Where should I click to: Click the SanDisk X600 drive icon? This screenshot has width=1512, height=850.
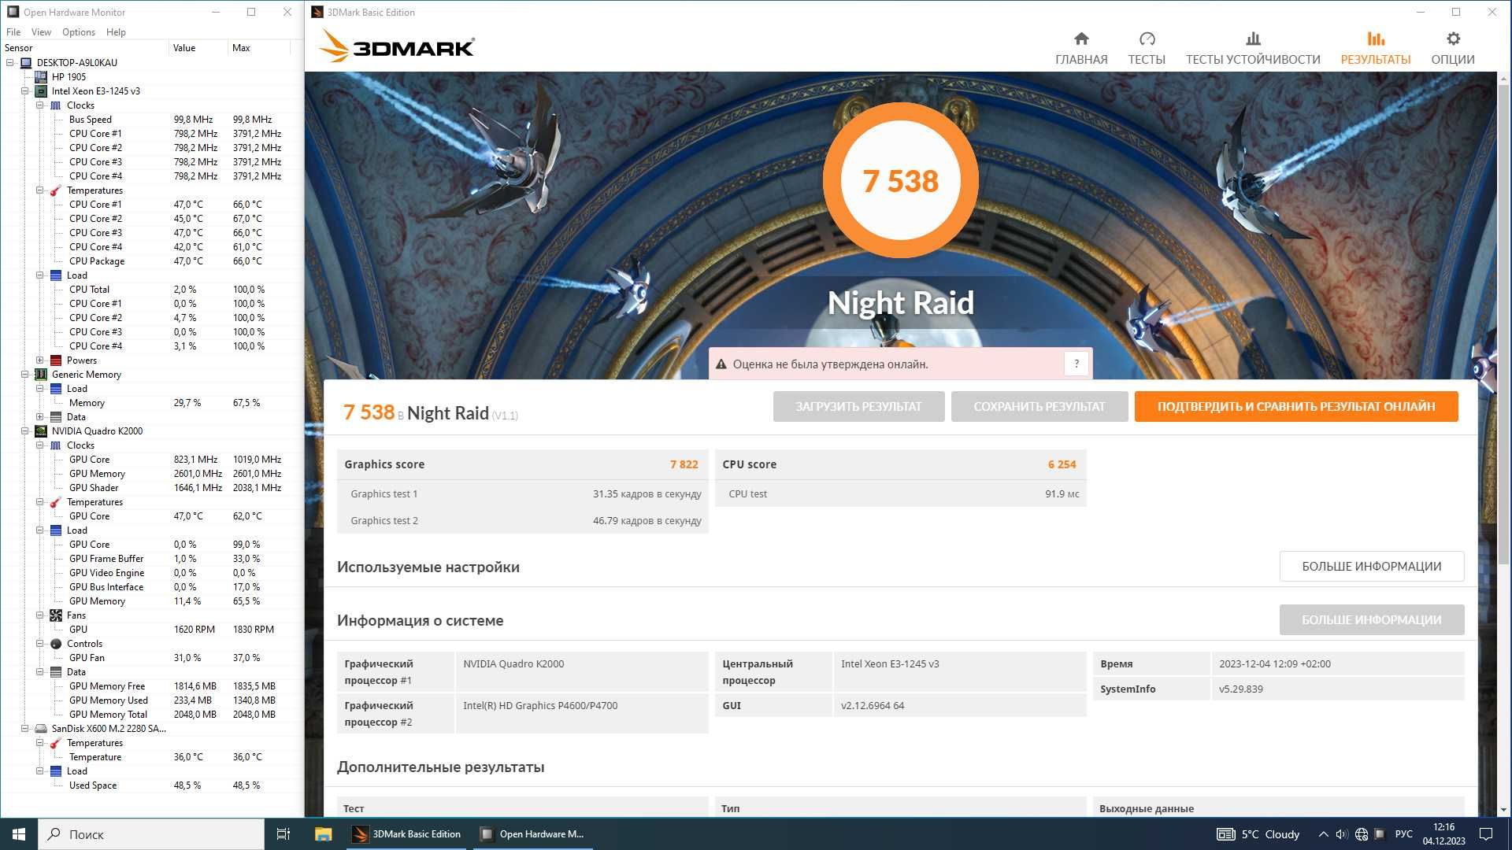pos(41,729)
